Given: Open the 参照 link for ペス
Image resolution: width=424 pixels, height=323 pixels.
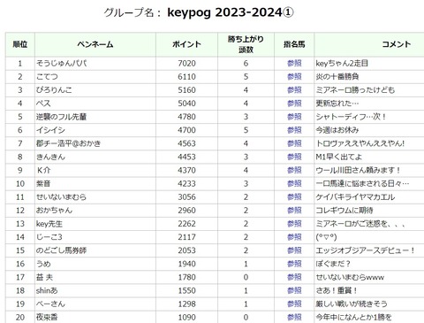Looking at the screenshot, I should 294,104.
